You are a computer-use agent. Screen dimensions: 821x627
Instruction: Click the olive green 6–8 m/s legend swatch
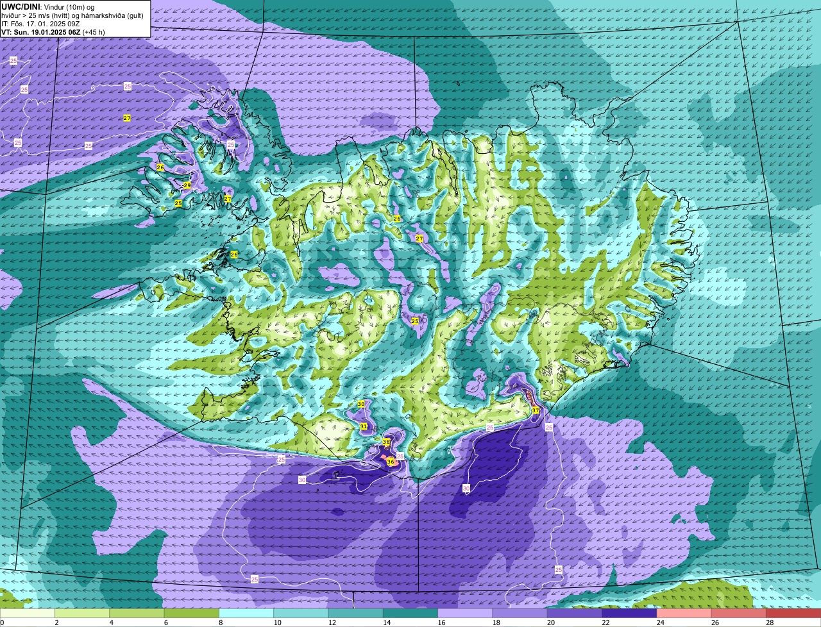(192, 613)
